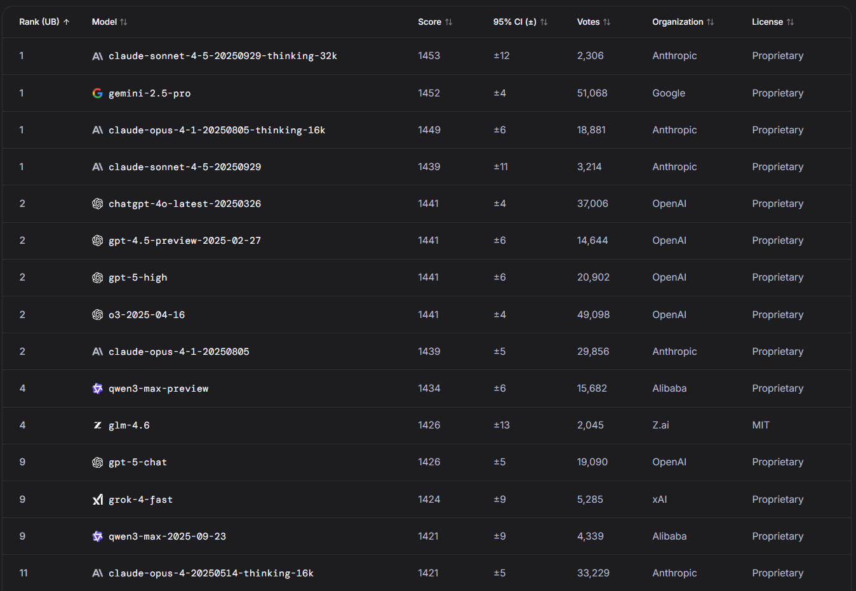The width and height of the screenshot is (856, 591).
Task: Open the grok-4-fast model link
Action: tap(141, 500)
